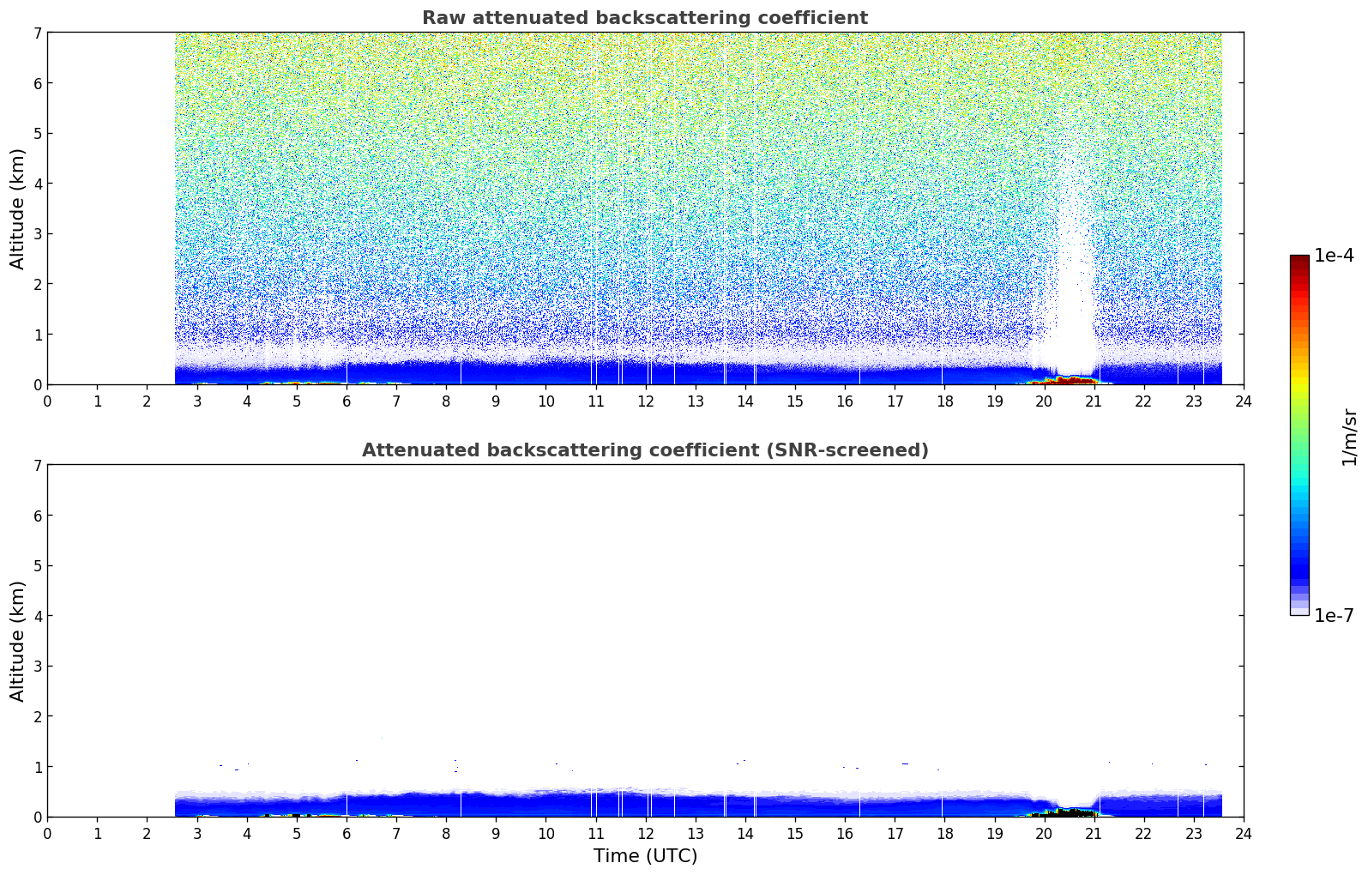Click the green middle of the colorbar

point(1299,429)
